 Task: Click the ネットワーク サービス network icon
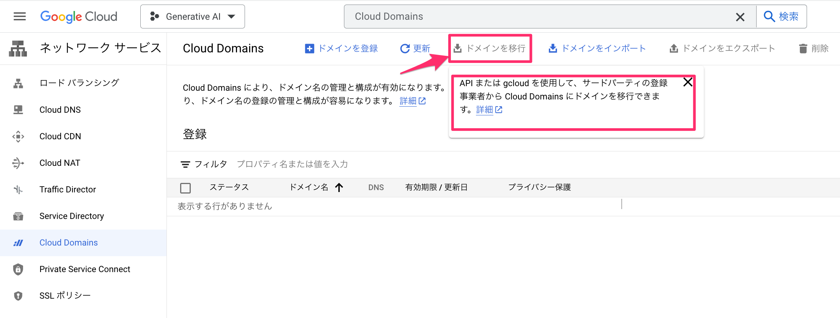[x=18, y=48]
